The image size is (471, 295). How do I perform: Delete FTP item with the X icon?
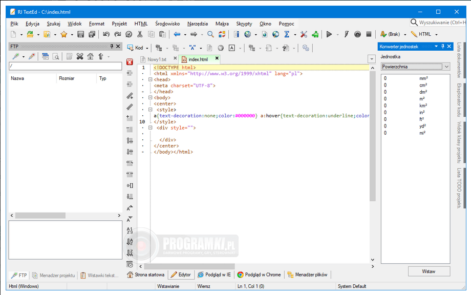click(79, 56)
